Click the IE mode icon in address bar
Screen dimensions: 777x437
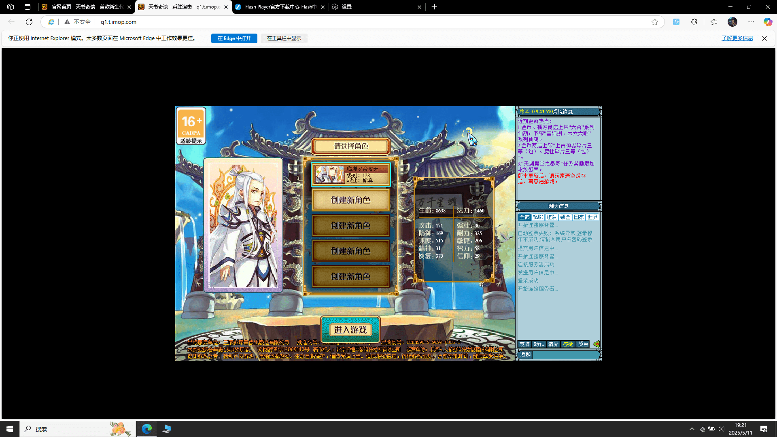point(51,22)
